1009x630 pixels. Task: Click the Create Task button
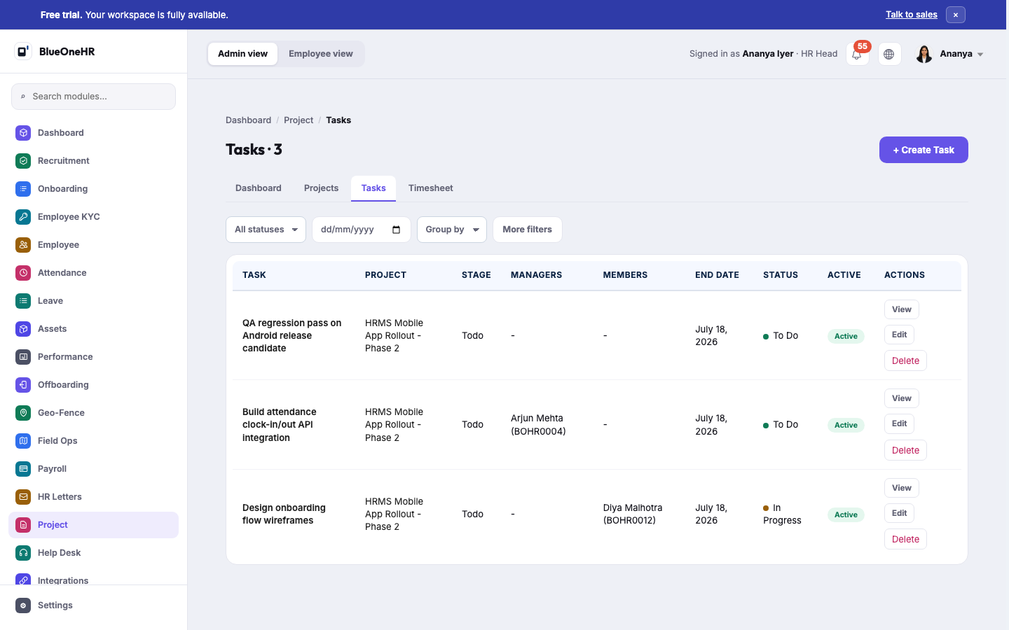924,150
